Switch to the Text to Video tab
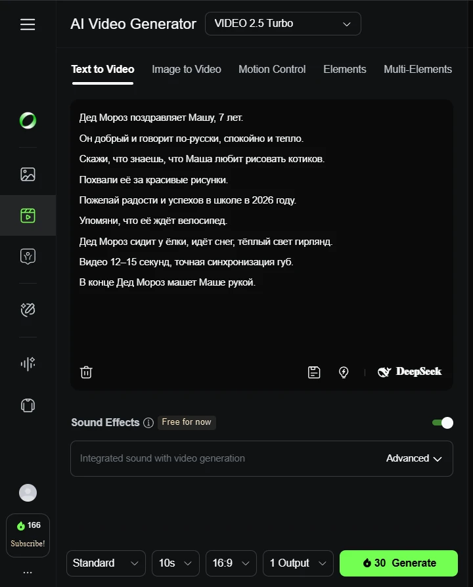Viewport: 473px width, 587px height. [x=102, y=69]
